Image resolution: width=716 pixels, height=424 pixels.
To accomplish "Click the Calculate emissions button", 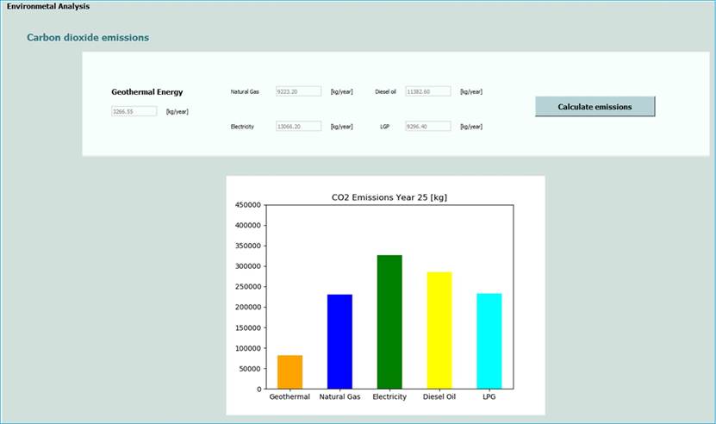I will click(595, 107).
